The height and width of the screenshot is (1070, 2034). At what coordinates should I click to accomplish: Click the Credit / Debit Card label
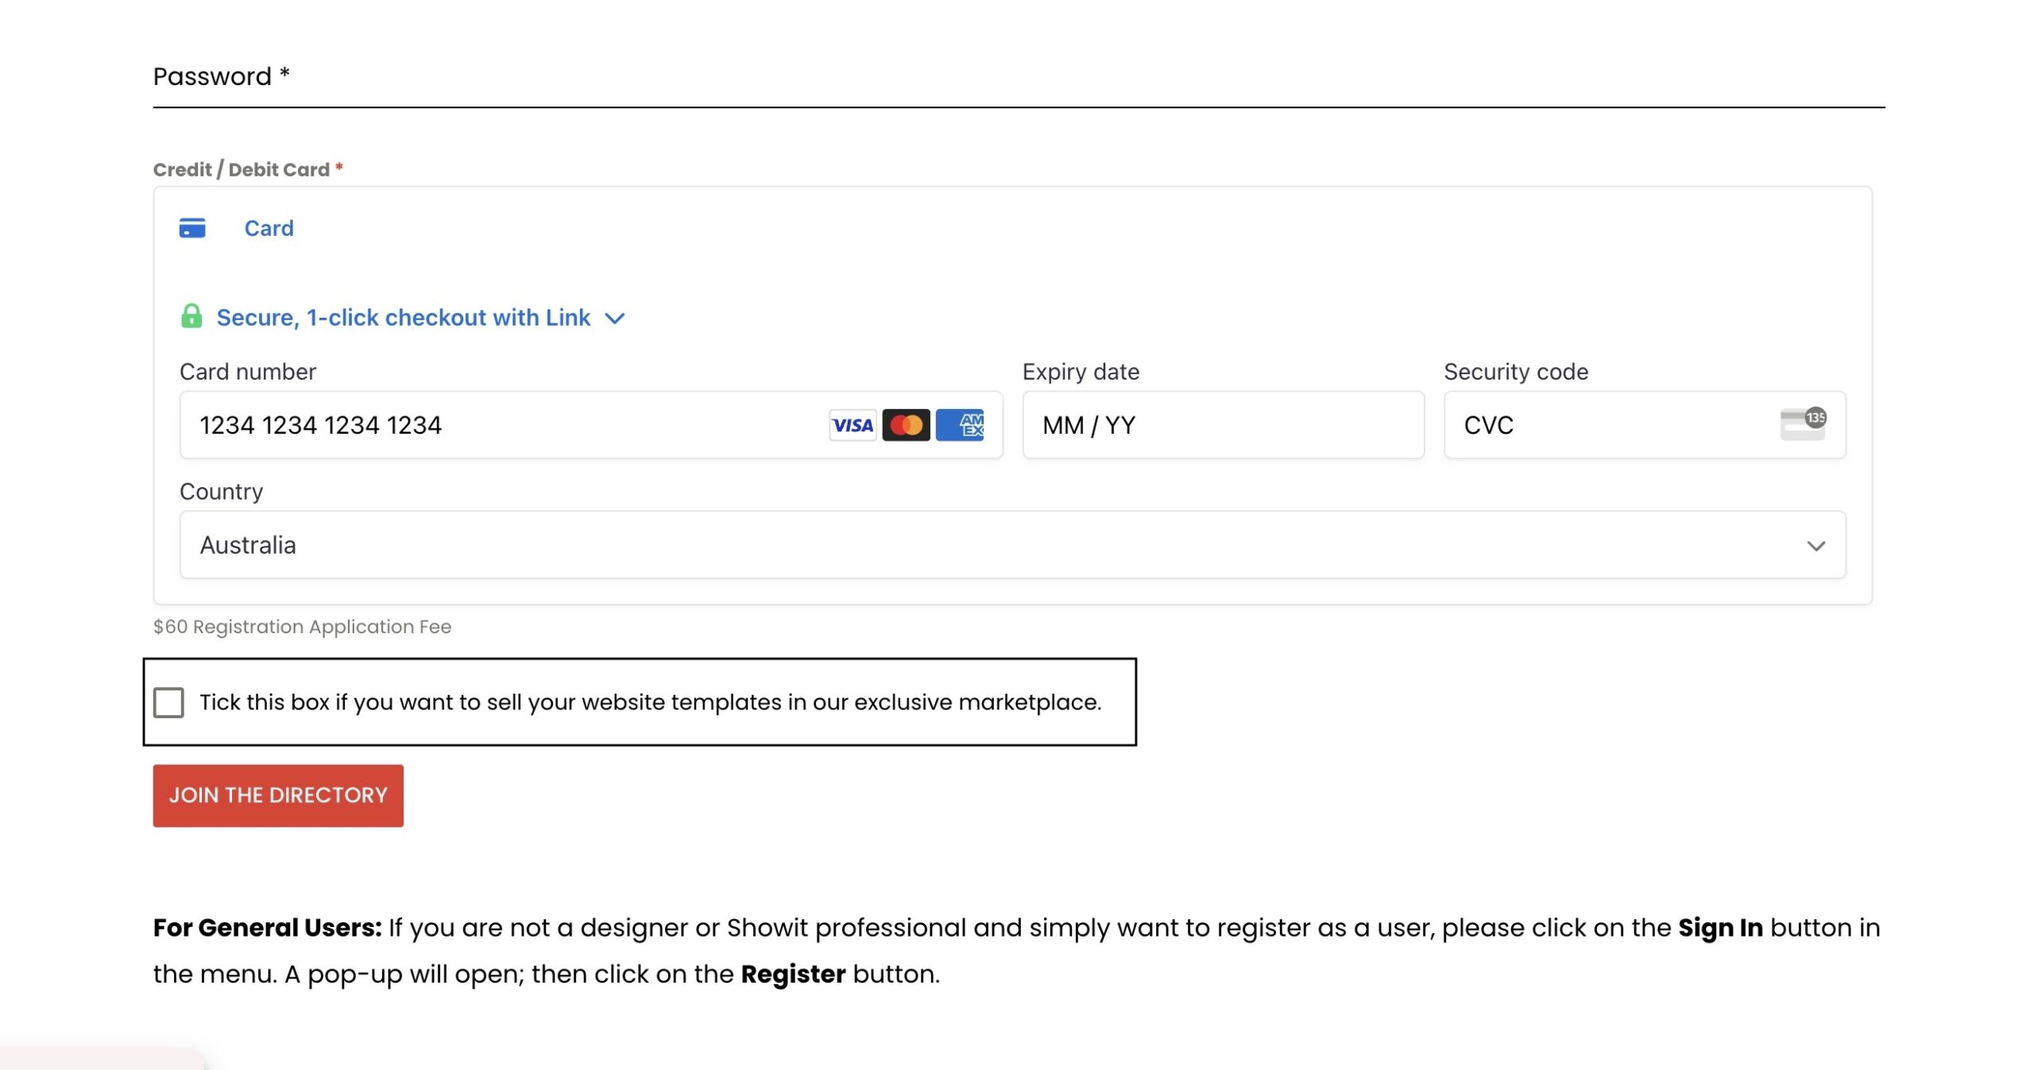[242, 169]
